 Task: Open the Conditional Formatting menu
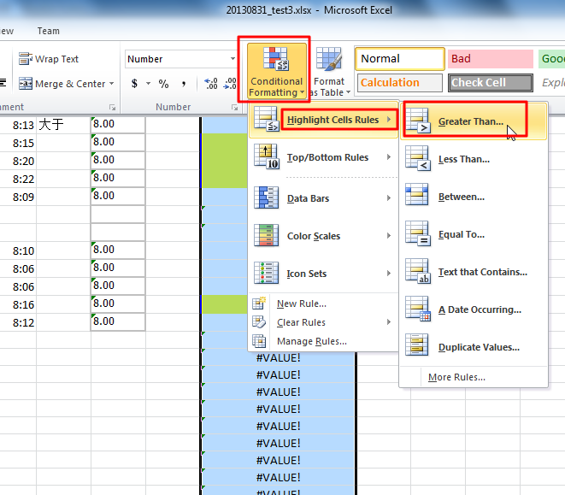point(276,71)
